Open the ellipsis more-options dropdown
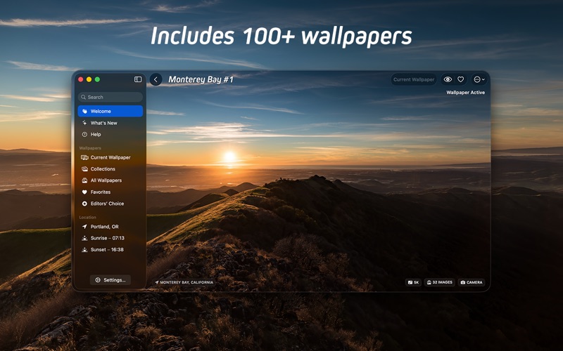The height and width of the screenshot is (351, 563). coord(479,79)
